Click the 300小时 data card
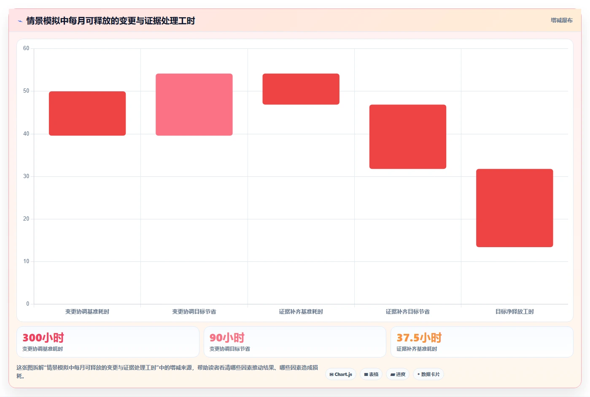This screenshot has height=397, width=590. pyautogui.click(x=108, y=342)
